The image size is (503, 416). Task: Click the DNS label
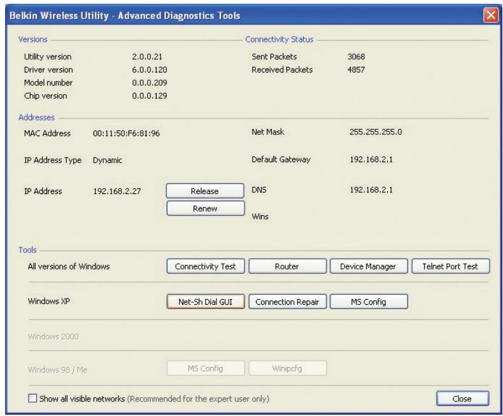259,190
